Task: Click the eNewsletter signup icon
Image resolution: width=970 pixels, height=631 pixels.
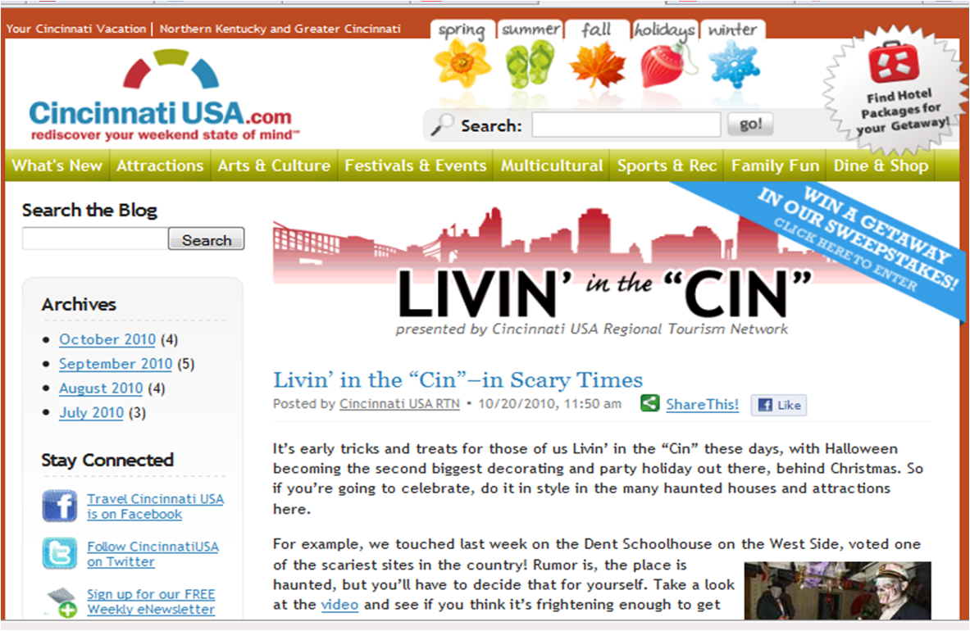Action: tap(61, 601)
